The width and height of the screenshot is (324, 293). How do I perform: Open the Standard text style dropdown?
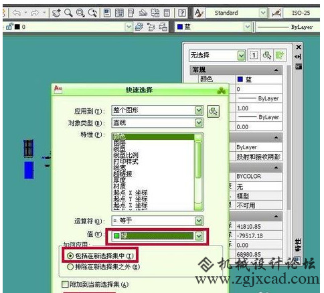coord(263,13)
